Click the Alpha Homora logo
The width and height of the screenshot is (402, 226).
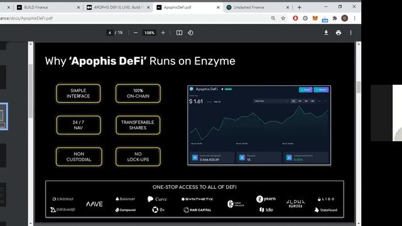pos(296,204)
